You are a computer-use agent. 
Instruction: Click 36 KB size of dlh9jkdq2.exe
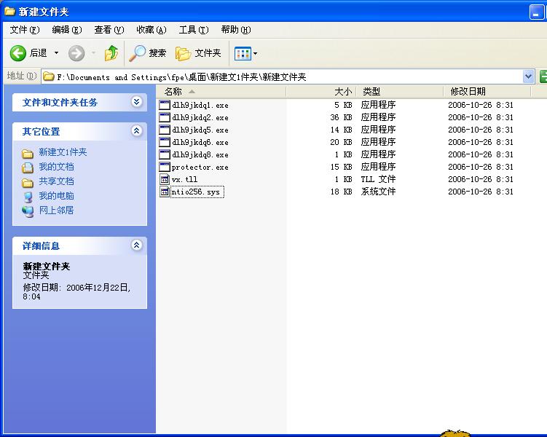click(341, 117)
